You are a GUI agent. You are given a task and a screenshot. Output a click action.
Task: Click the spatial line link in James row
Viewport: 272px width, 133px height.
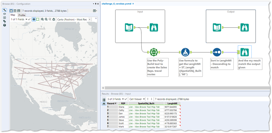click(x=144, y=117)
